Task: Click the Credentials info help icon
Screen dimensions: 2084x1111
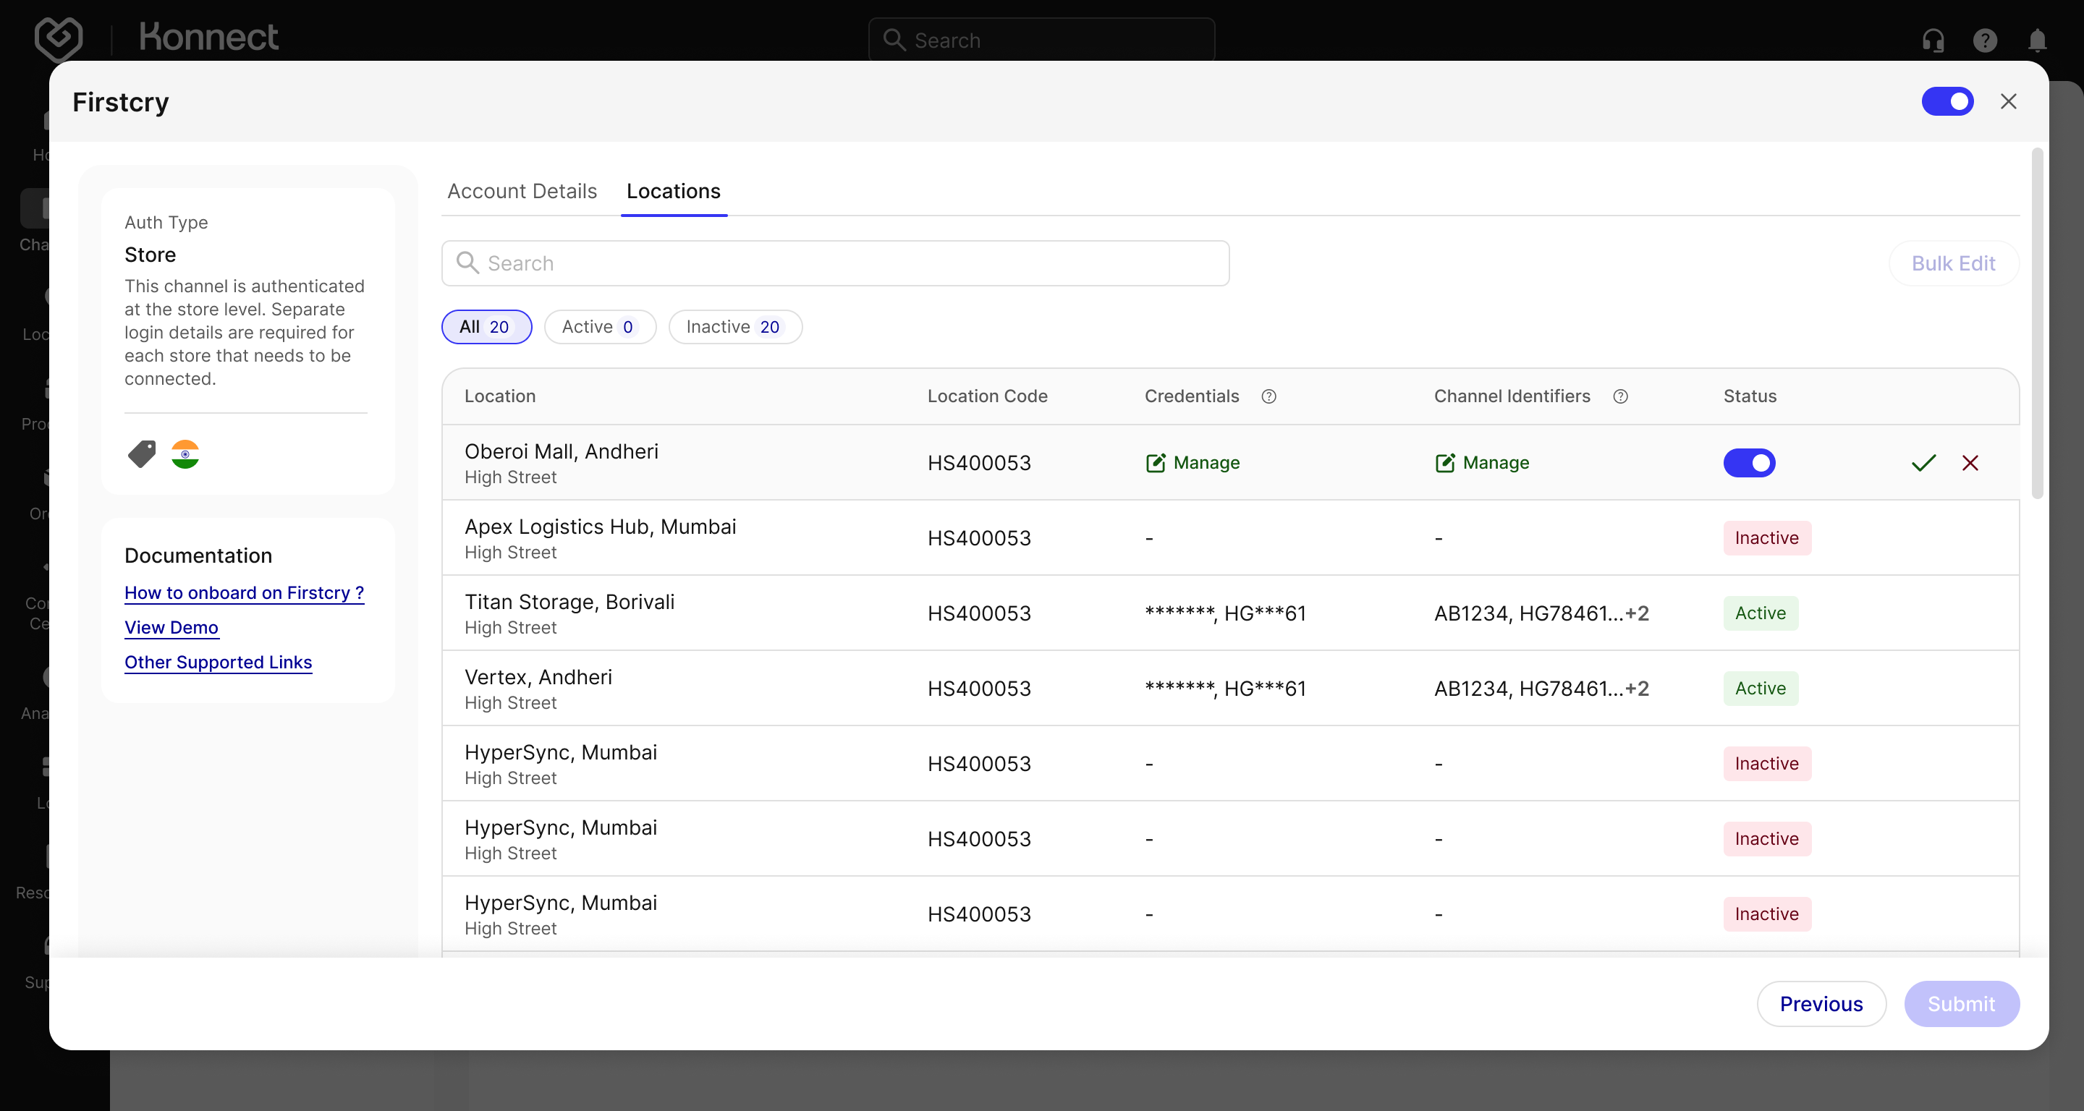Action: [1268, 396]
